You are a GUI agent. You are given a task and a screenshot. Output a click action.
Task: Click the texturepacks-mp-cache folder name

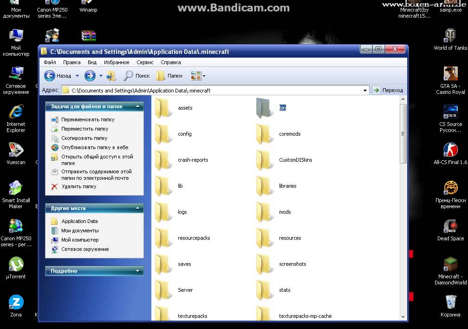(305, 316)
